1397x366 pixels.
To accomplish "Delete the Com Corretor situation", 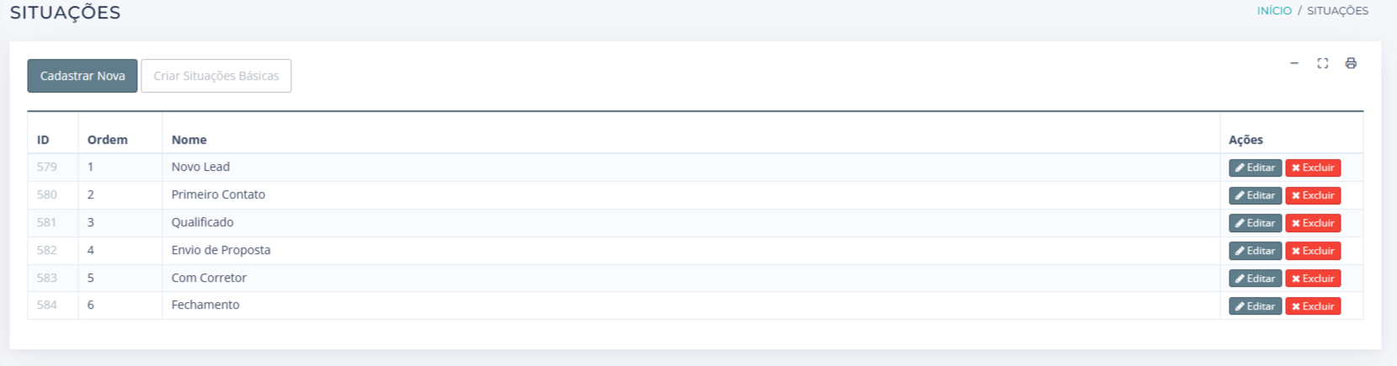I will [1313, 278].
